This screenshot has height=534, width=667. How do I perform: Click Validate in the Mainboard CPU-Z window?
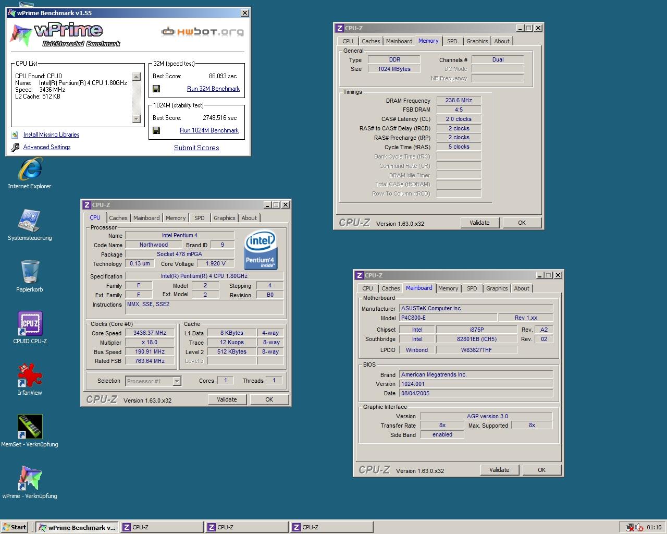pyautogui.click(x=499, y=470)
